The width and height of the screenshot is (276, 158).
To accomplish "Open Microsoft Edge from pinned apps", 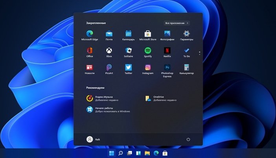I will (x=90, y=35).
